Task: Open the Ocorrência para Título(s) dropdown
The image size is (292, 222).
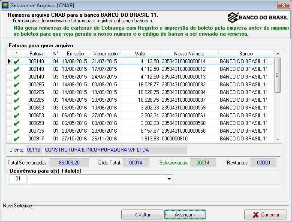Action: coord(169,179)
